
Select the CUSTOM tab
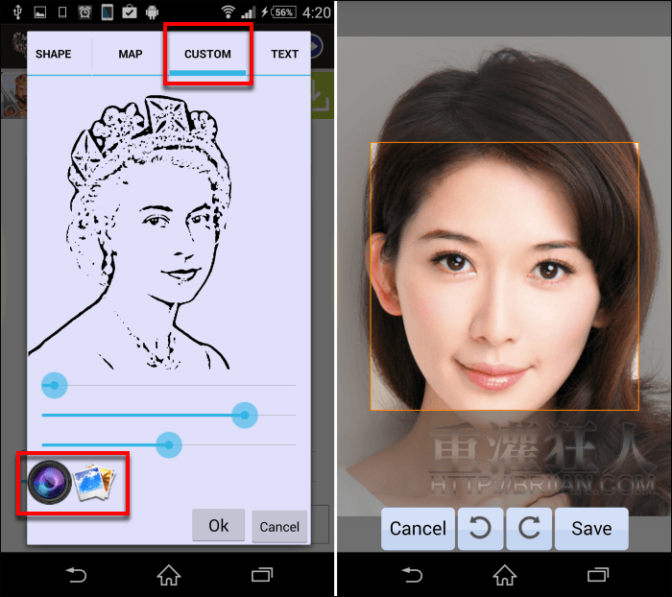click(x=207, y=54)
